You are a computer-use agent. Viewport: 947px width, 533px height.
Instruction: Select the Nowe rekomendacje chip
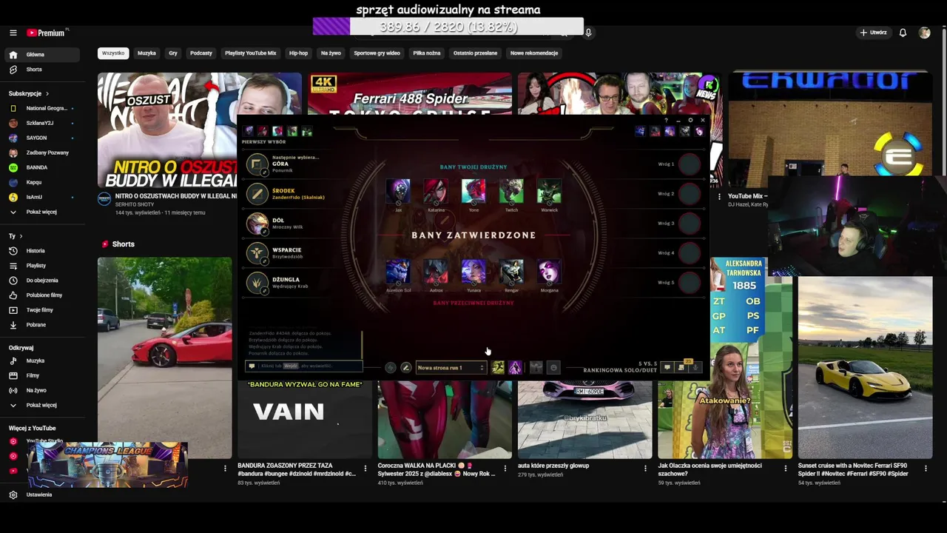click(x=534, y=53)
